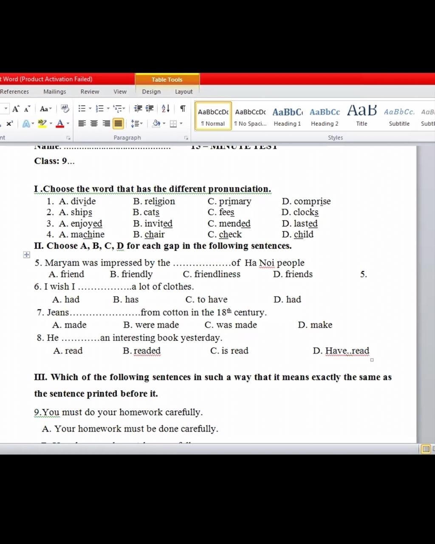Click the Grow Font icon
The height and width of the screenshot is (544, 435).
(16, 109)
